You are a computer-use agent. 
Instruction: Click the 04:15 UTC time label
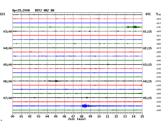point(147,81)
